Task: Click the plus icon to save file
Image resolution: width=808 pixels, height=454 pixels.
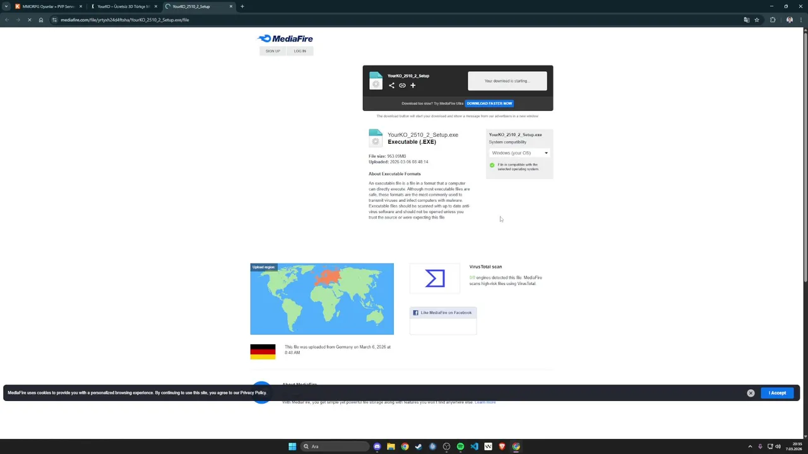Action: click(413, 85)
